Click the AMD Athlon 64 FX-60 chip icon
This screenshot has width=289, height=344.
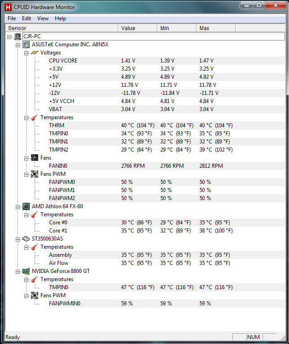pyautogui.click(x=26, y=206)
